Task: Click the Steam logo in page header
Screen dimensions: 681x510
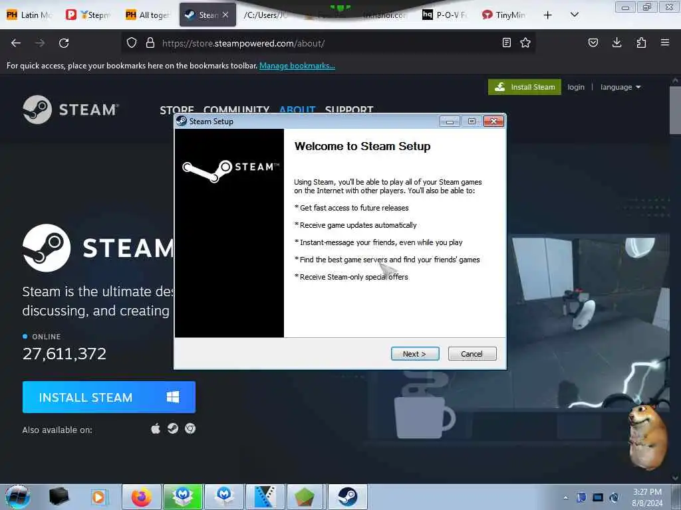Action: click(70, 110)
